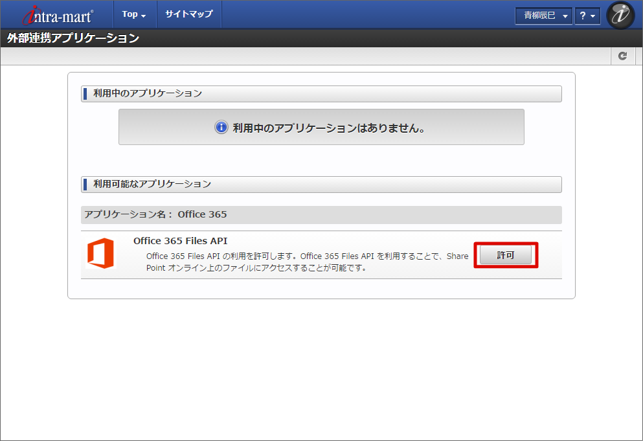The width and height of the screenshot is (643, 441).
Task: Open the Top dropdown menu
Action: coord(134,14)
